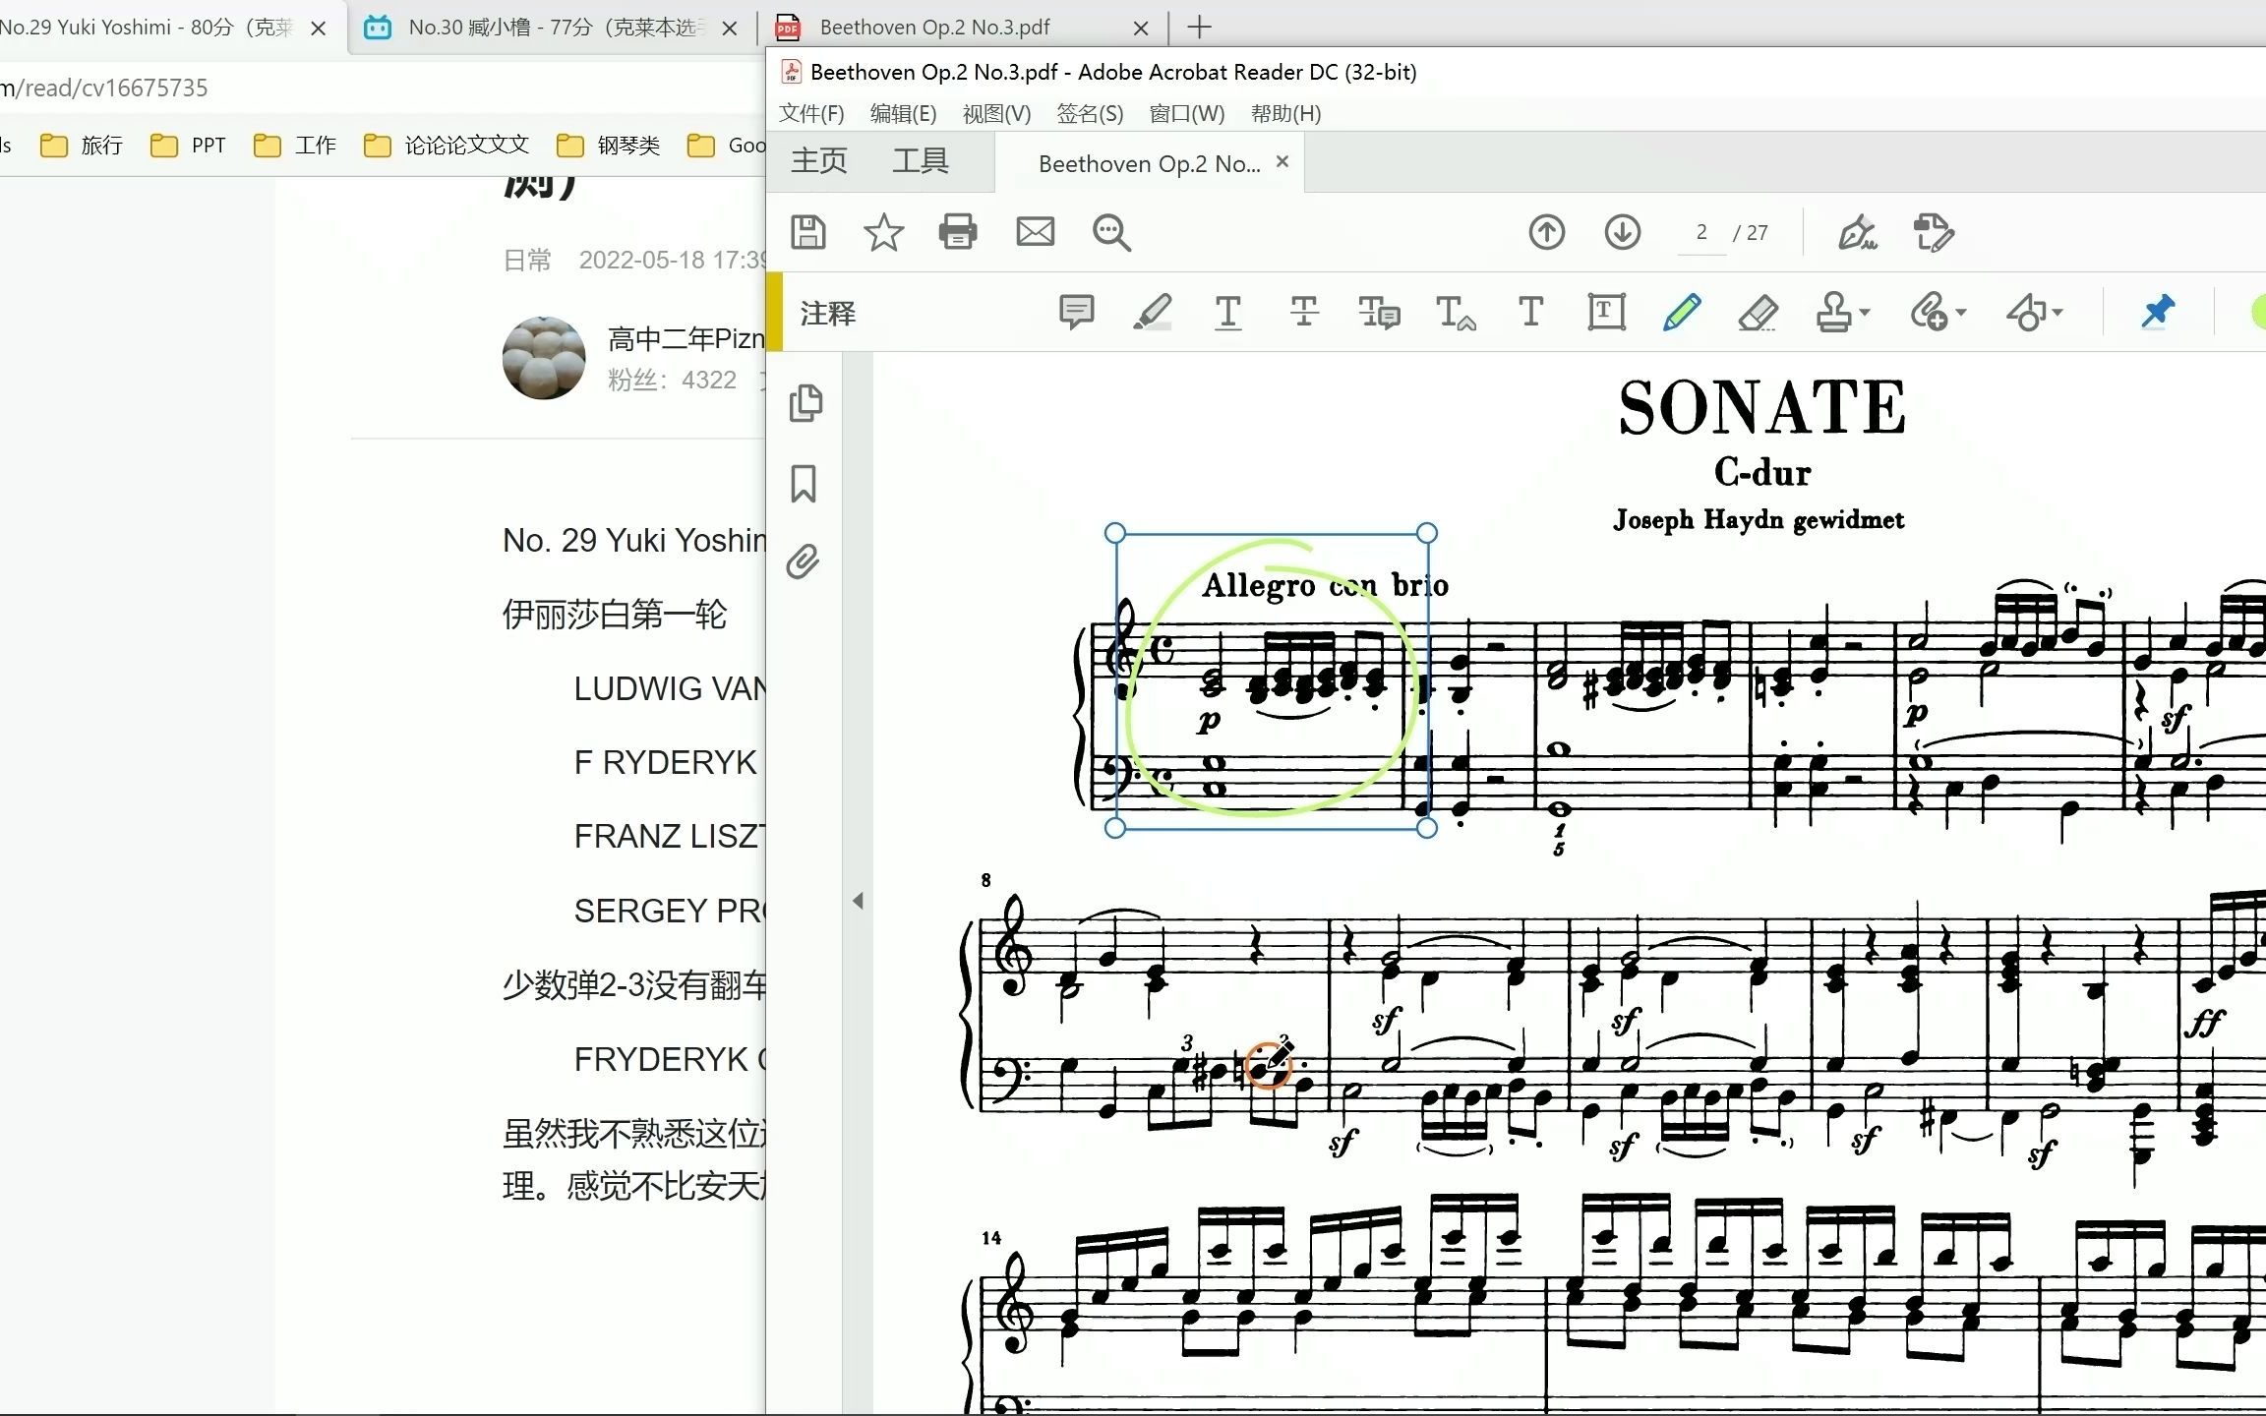Image resolution: width=2266 pixels, height=1416 pixels.
Task: Open the Fill and Sign pen tool
Action: pos(1857,233)
